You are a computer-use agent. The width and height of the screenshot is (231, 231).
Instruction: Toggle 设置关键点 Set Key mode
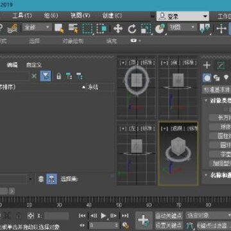tap(169, 225)
